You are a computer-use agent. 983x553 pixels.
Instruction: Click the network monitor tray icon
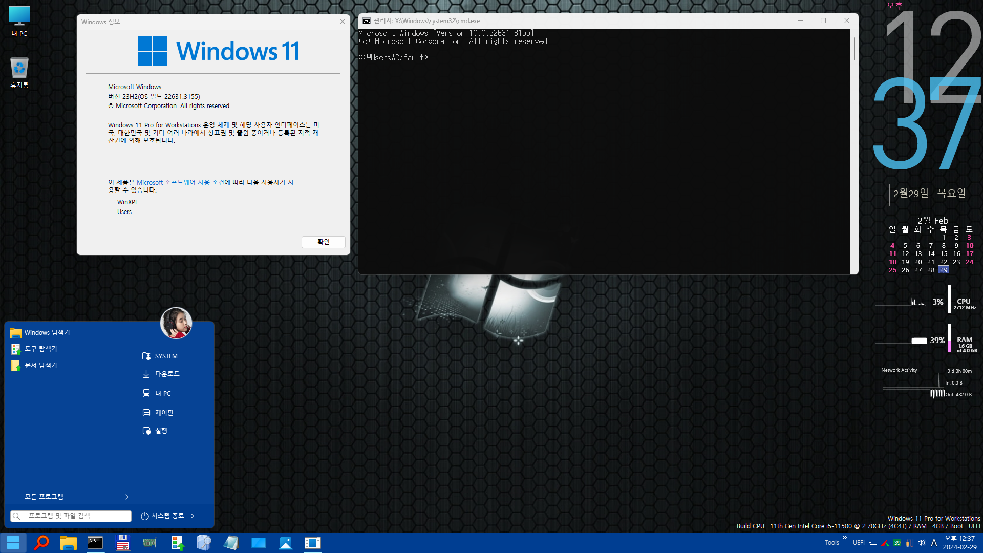click(873, 543)
